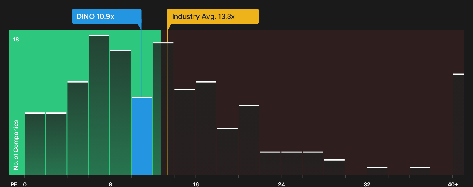Image resolution: width=473 pixels, height=187 pixels.
Task: Select the tallest histogram bar
Action: (x=99, y=105)
